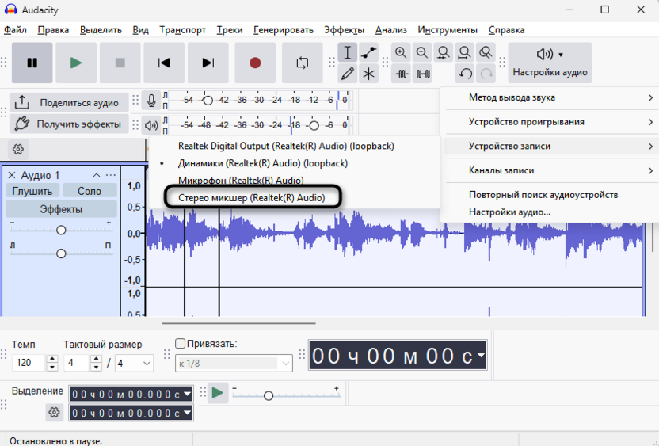Mute track with Глушить button
The height and width of the screenshot is (446, 659).
click(x=32, y=191)
